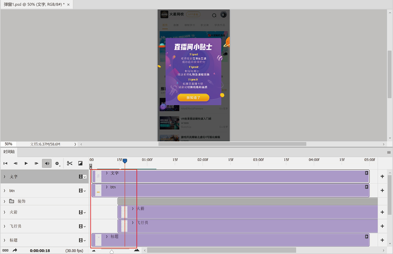
Task: Add media to the 标题 track
Action: [x=382, y=240]
